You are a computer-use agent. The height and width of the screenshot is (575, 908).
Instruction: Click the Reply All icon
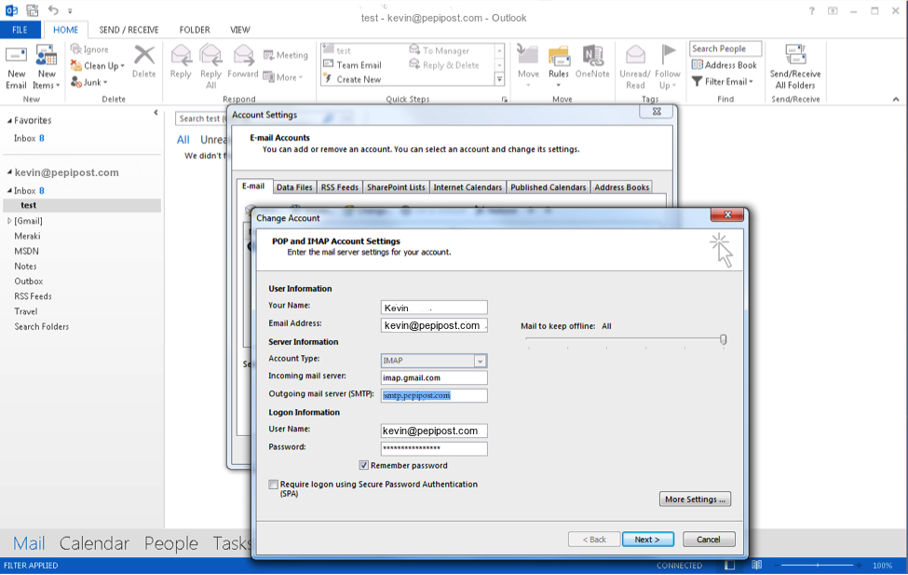210,56
